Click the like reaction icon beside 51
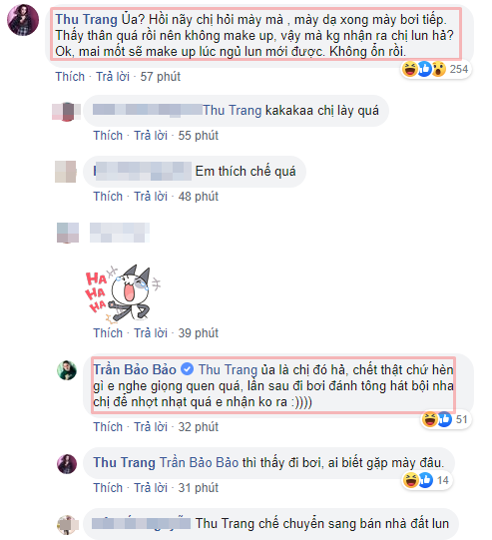 [x=444, y=419]
